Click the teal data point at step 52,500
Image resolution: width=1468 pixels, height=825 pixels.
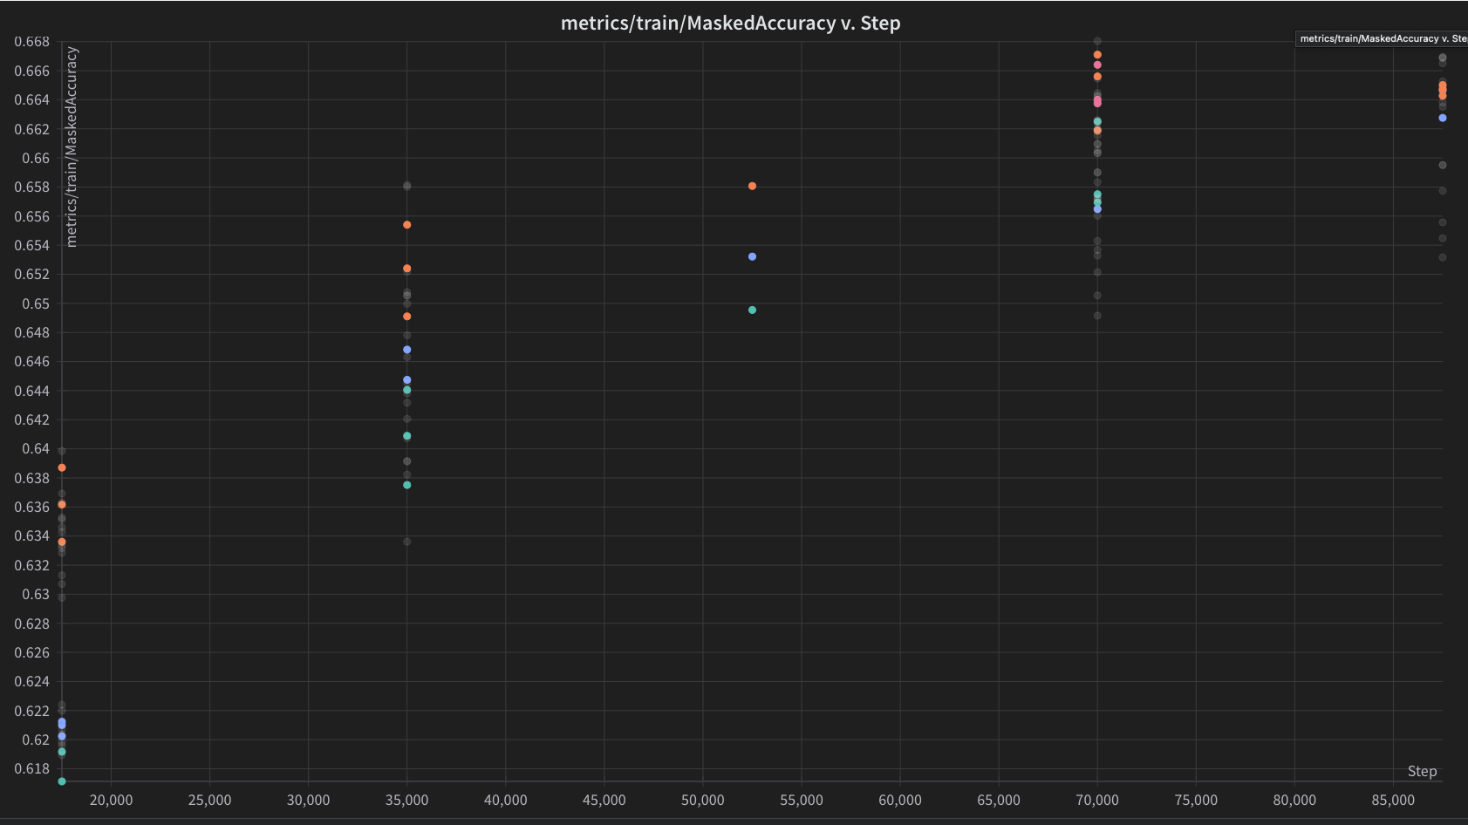[752, 310]
